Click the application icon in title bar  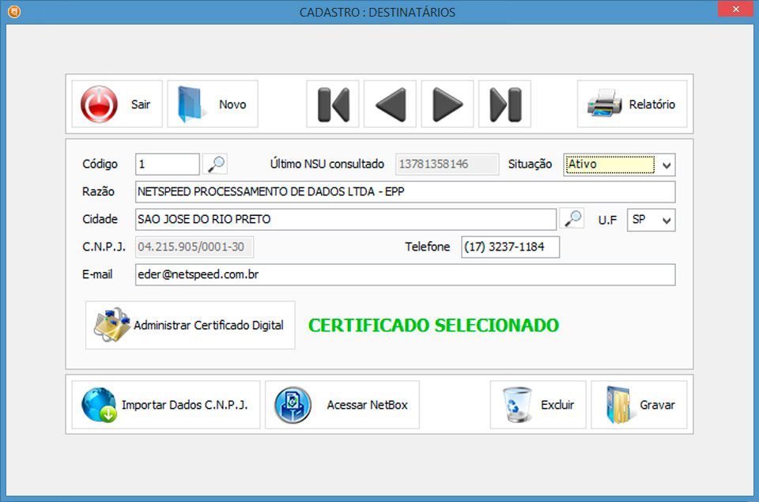pyautogui.click(x=14, y=11)
